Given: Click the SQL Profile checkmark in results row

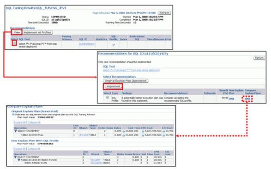Looking at the screenshot, I should (114, 45).
